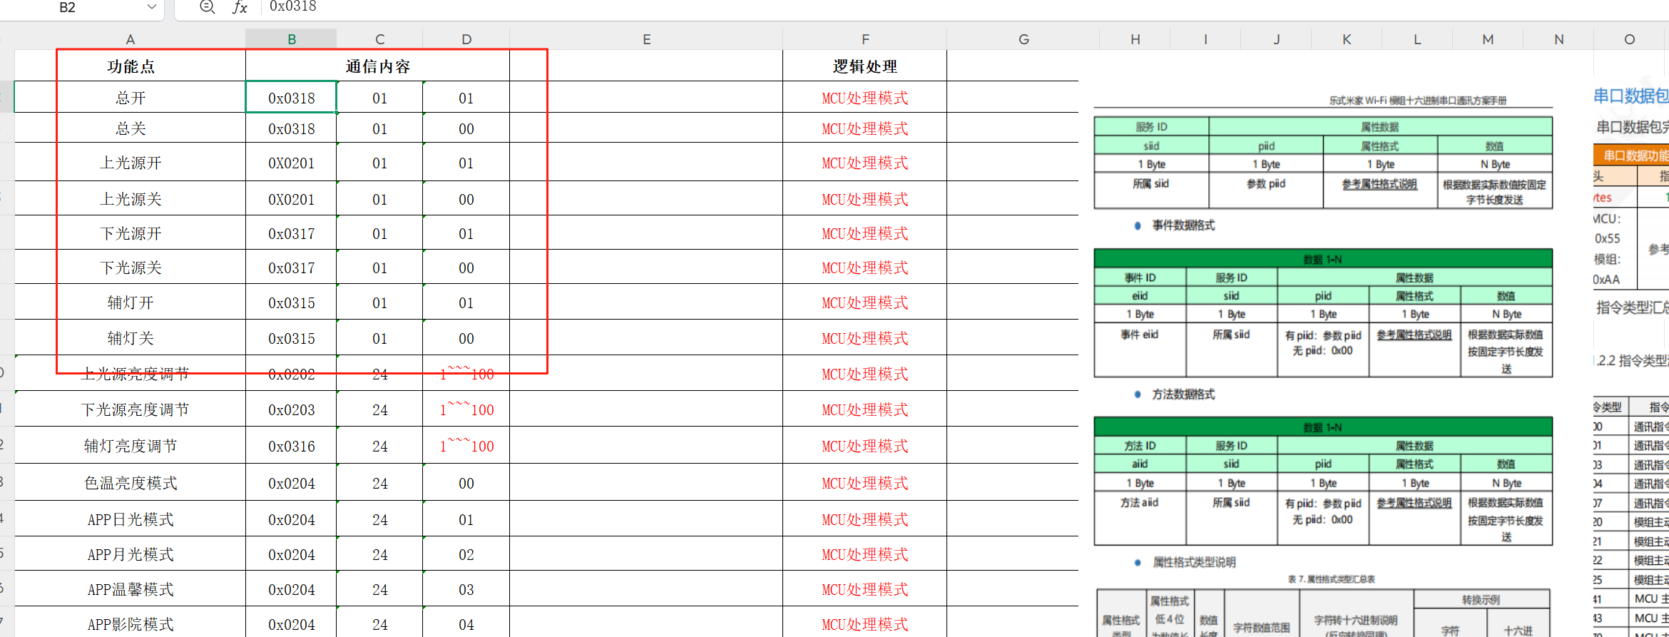Click cell 0X0201 in the 上光源开 row

(x=291, y=163)
